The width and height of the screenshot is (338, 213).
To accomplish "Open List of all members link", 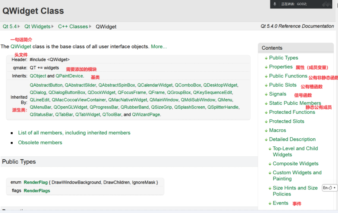I will [x=74, y=133].
